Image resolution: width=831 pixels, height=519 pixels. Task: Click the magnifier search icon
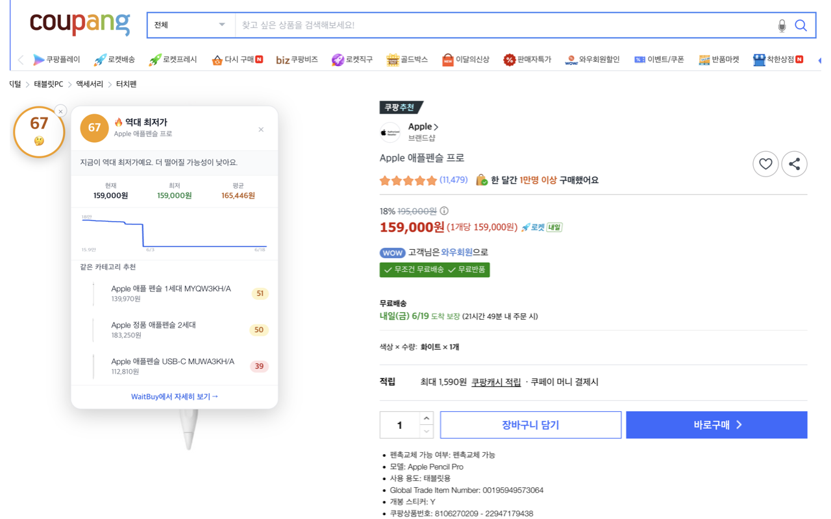[801, 25]
